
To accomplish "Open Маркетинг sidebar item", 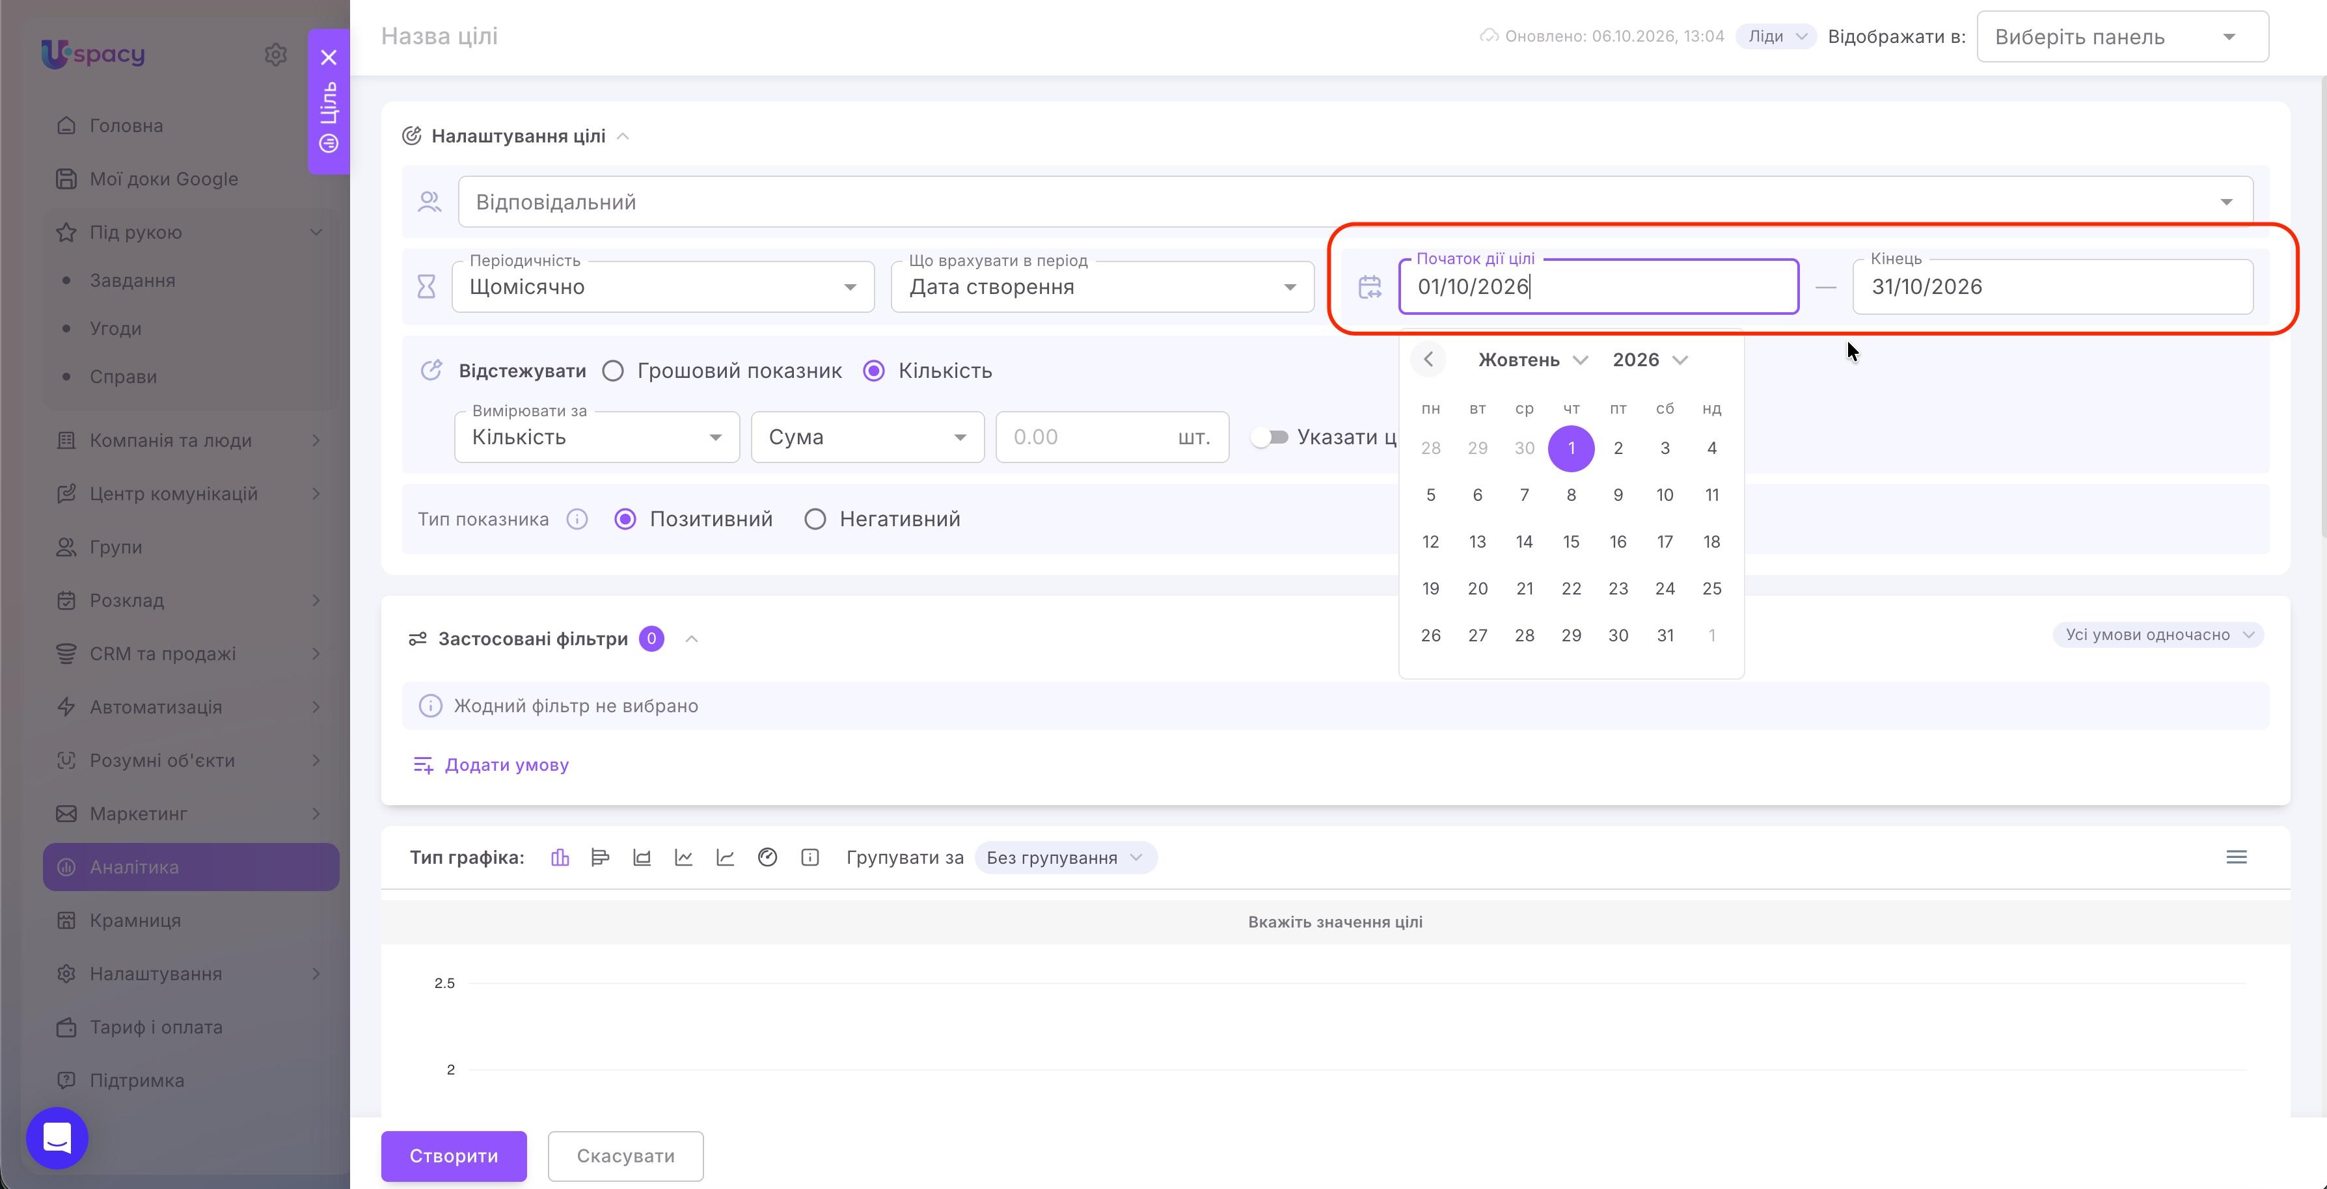I will pyautogui.click(x=191, y=814).
